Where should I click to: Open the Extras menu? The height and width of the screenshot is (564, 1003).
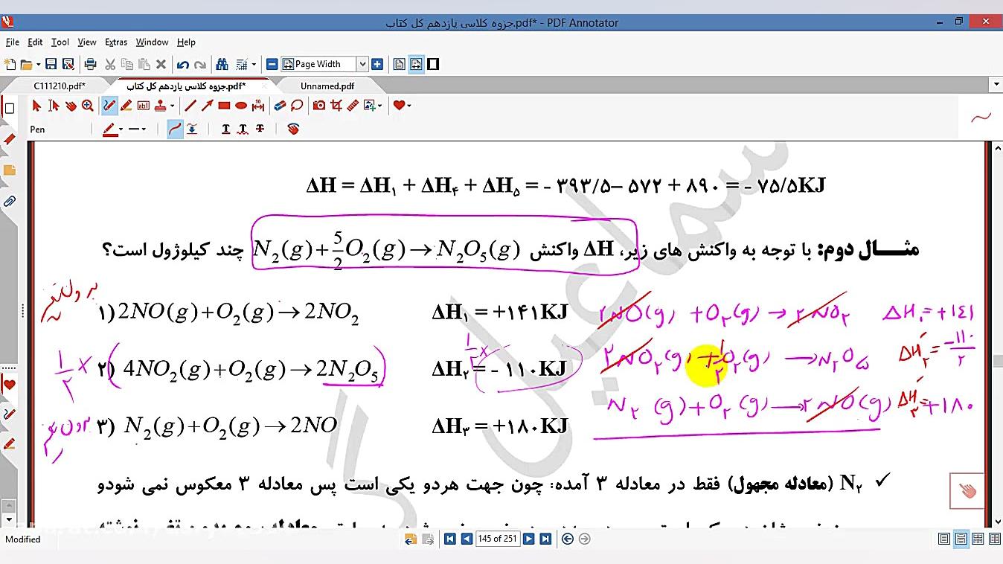[116, 42]
